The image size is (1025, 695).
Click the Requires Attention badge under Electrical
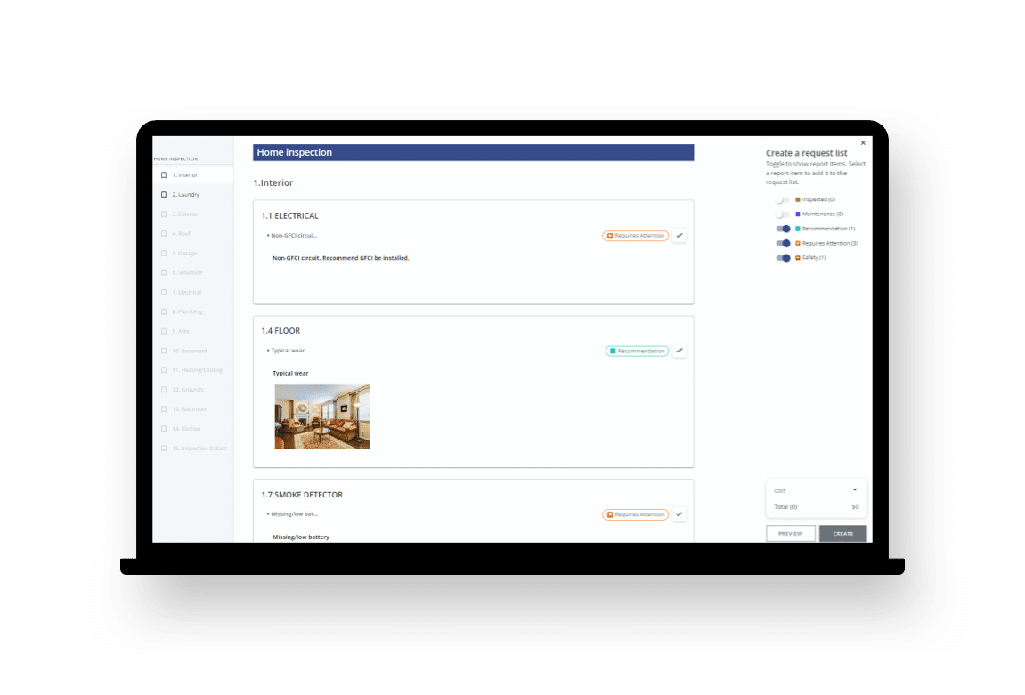635,236
